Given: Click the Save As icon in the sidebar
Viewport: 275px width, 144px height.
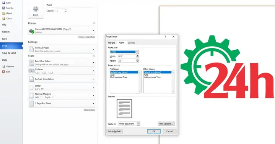Looking at the screenshot, I should pos(3,8).
